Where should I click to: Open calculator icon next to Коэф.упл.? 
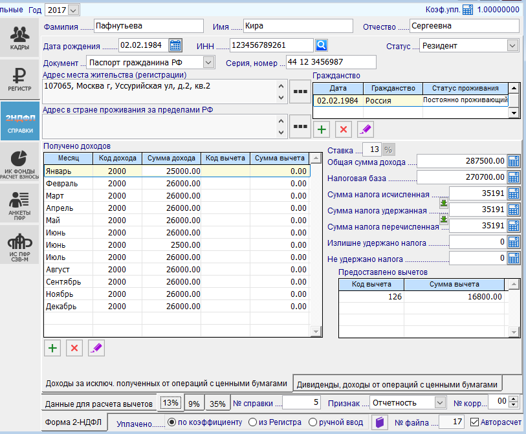467,10
